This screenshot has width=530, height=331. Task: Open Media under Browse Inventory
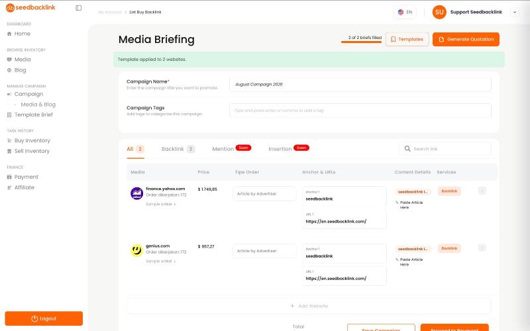point(23,60)
